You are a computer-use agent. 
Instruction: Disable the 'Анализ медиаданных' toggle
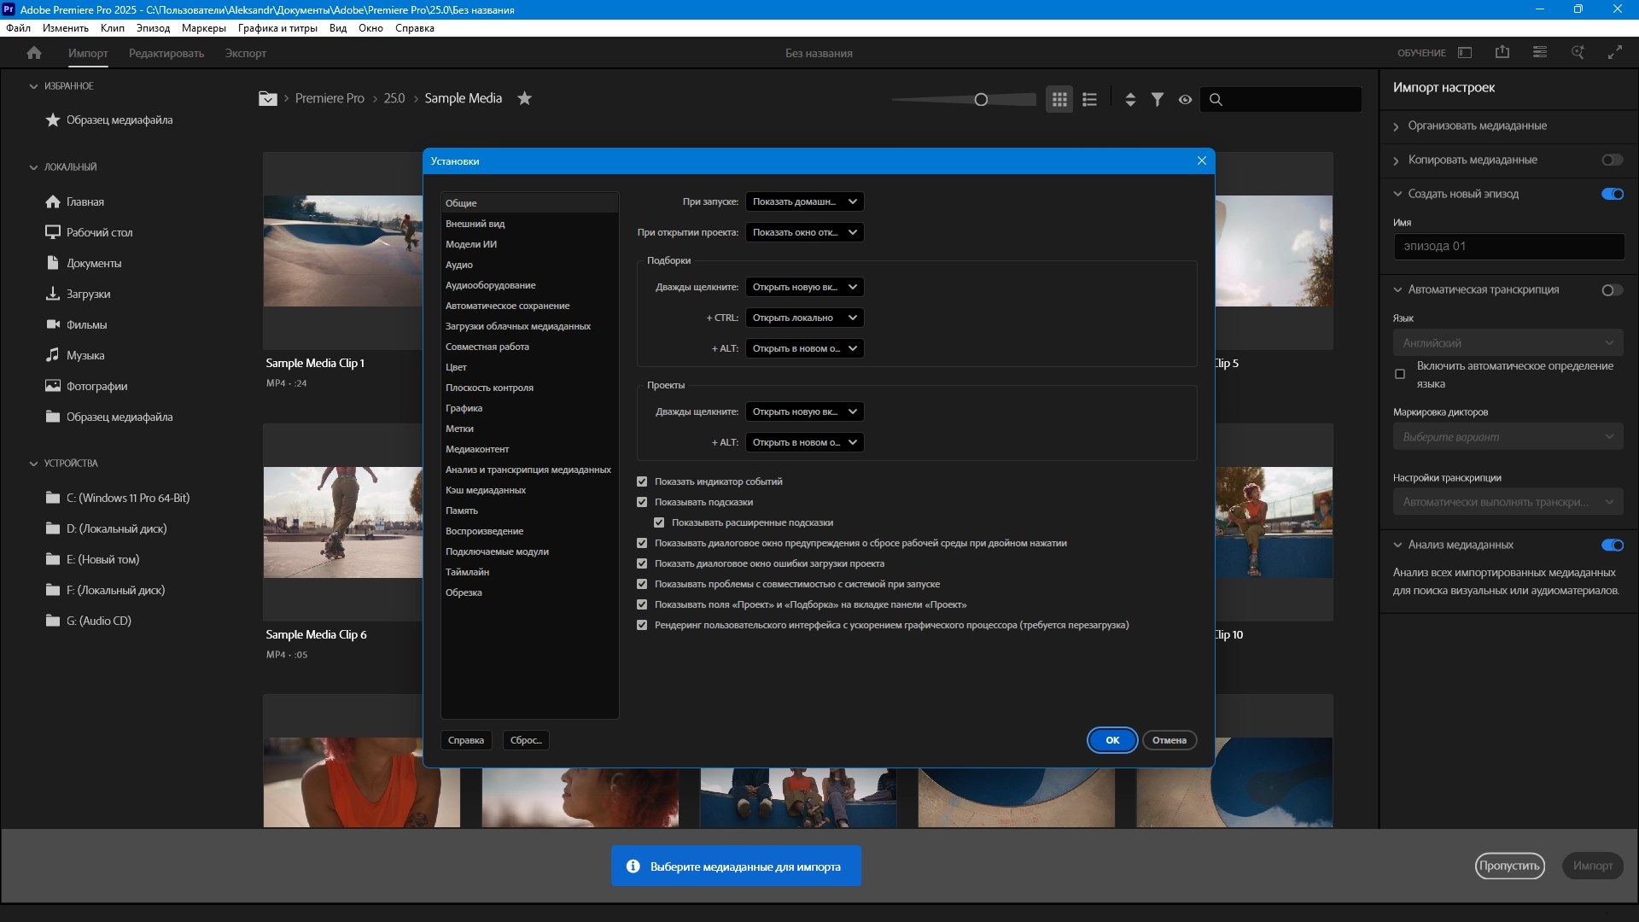1612,545
